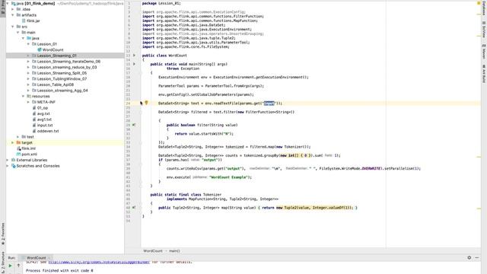Expand the .idea folder
This screenshot has width=487, height=274.
click(x=13, y=9)
